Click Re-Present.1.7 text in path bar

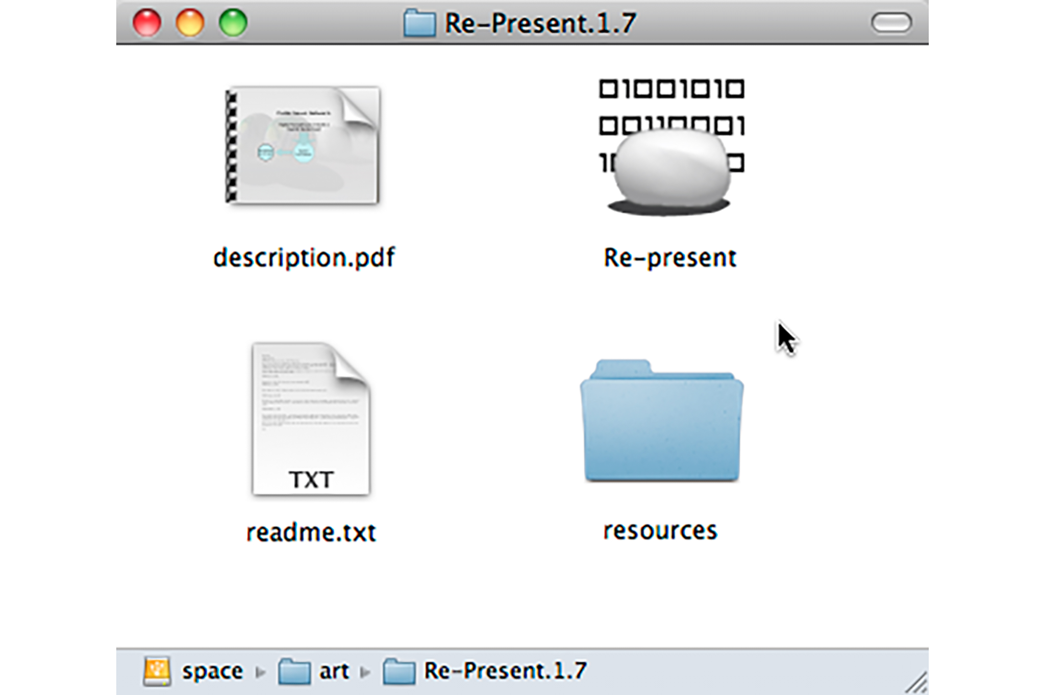coord(505,671)
